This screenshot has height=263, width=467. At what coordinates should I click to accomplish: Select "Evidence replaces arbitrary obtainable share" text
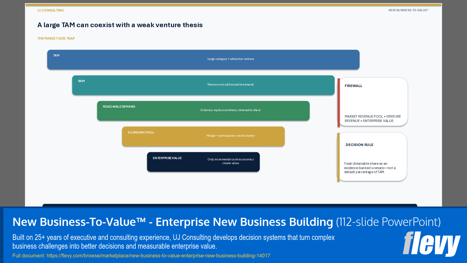tap(231, 110)
